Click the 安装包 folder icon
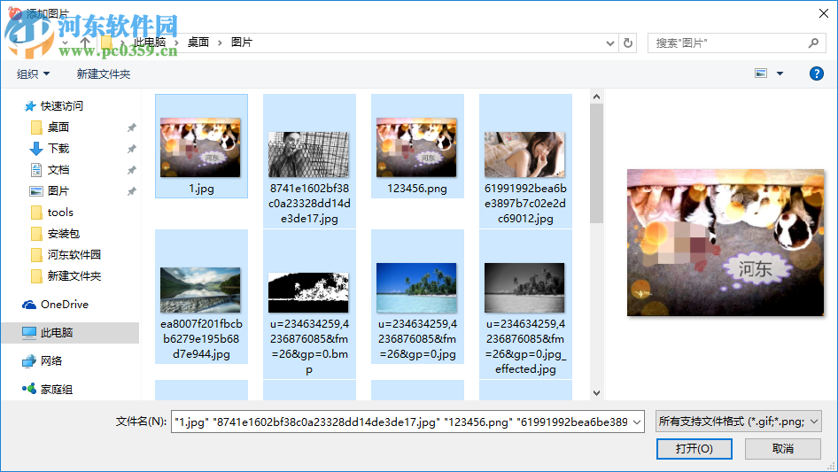Screen dimensions: 838x472 click(x=36, y=234)
